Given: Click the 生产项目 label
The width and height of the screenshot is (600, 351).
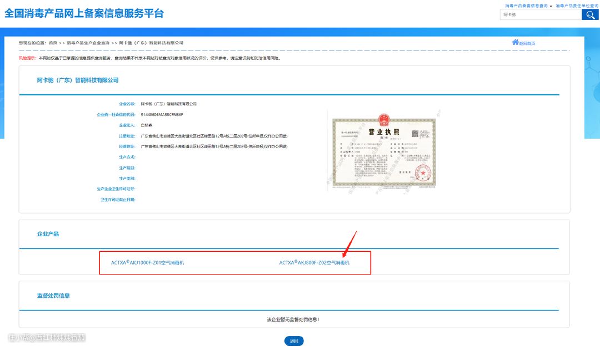Looking at the screenshot, I should [127, 168].
